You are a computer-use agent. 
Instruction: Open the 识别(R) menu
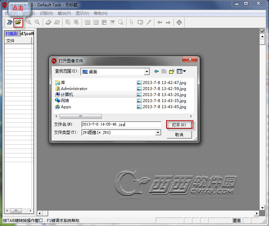[46, 13]
